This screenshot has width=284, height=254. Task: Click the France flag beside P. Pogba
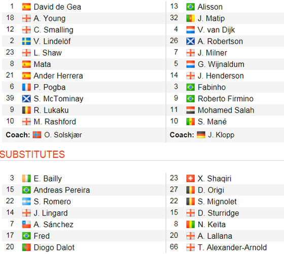tap(26, 87)
